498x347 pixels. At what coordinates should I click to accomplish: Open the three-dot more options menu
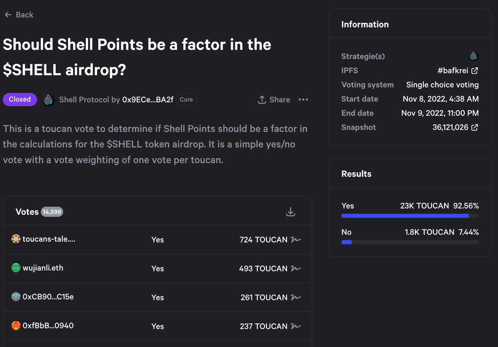click(303, 100)
